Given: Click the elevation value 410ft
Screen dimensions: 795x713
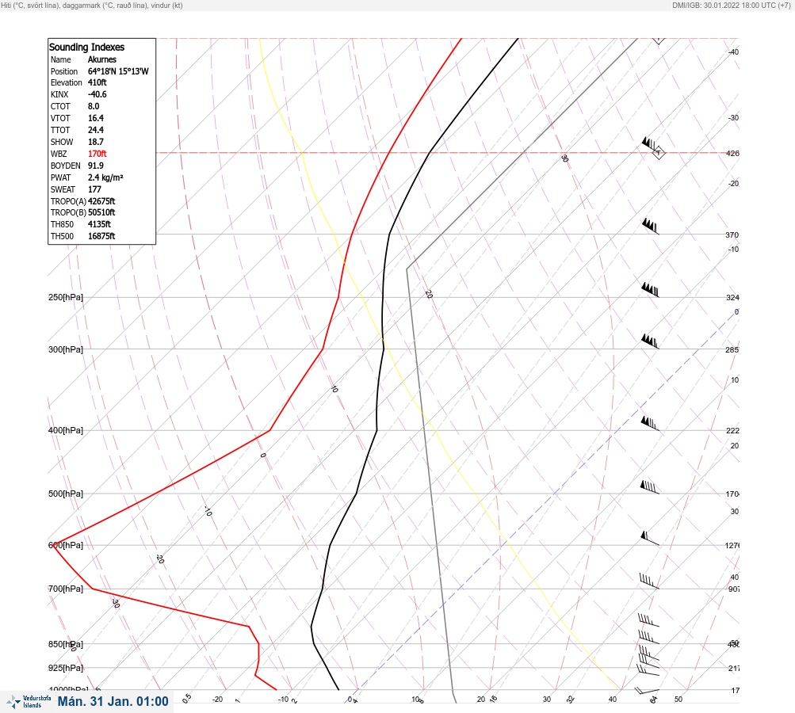Looking at the screenshot, I should point(97,82).
